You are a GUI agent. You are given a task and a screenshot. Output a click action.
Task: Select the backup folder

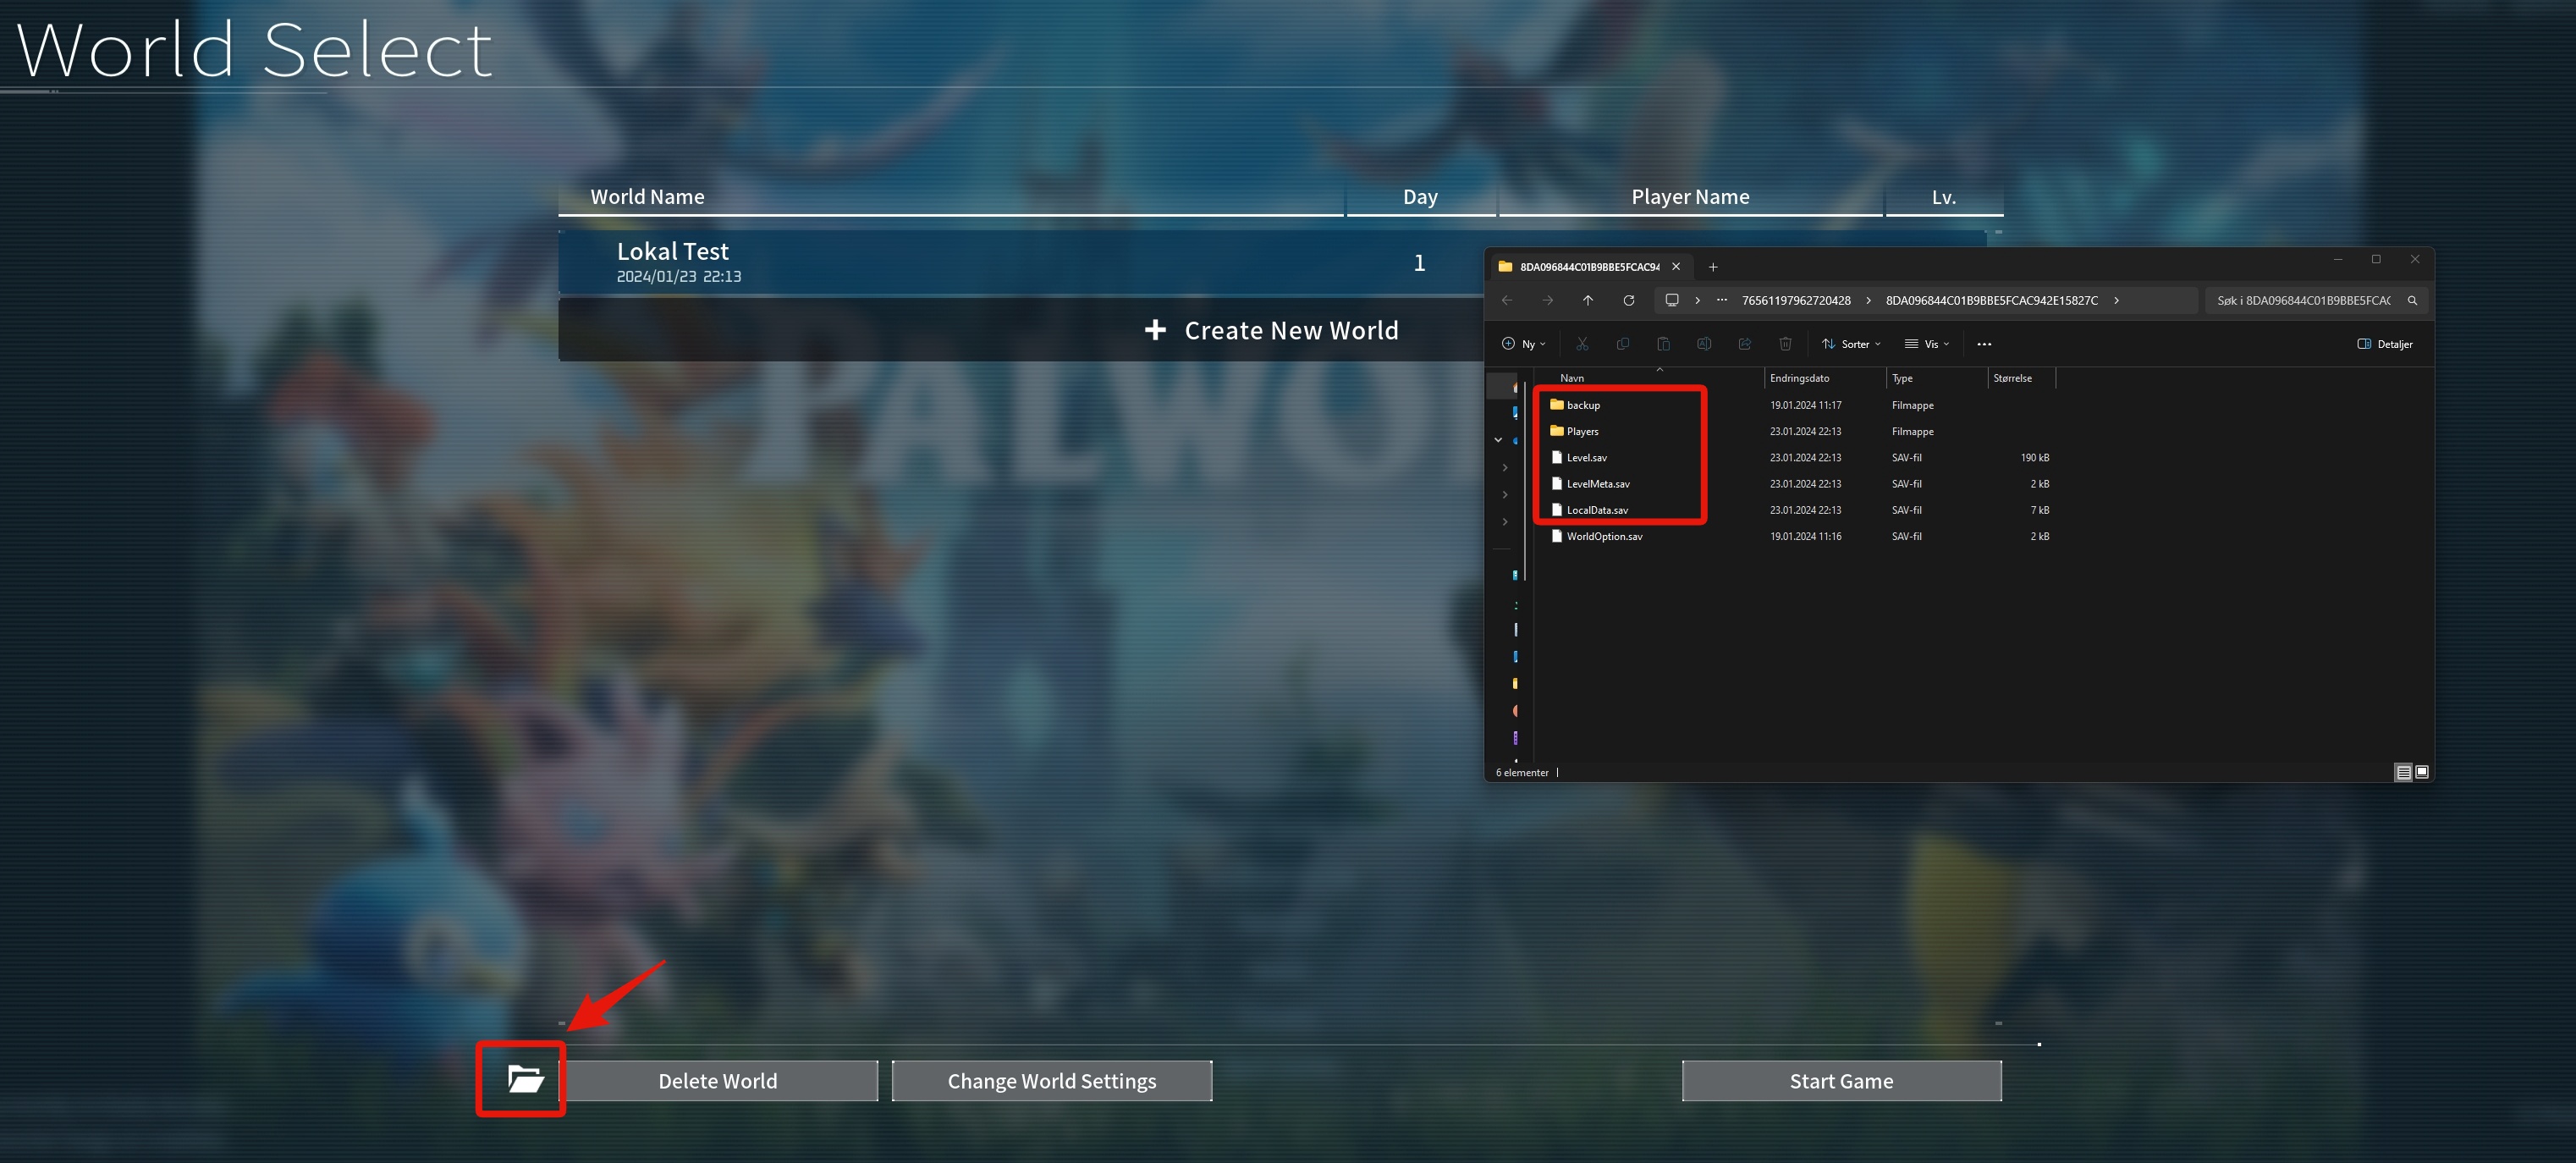pyautogui.click(x=1583, y=405)
